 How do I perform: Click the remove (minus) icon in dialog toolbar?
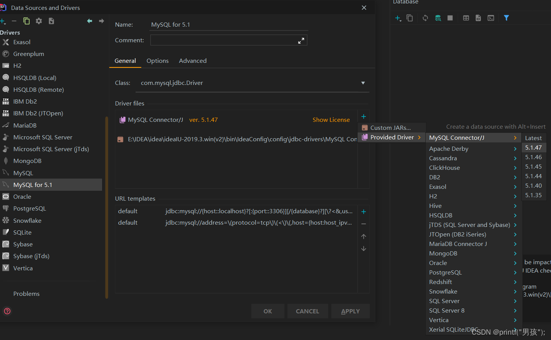click(x=14, y=21)
